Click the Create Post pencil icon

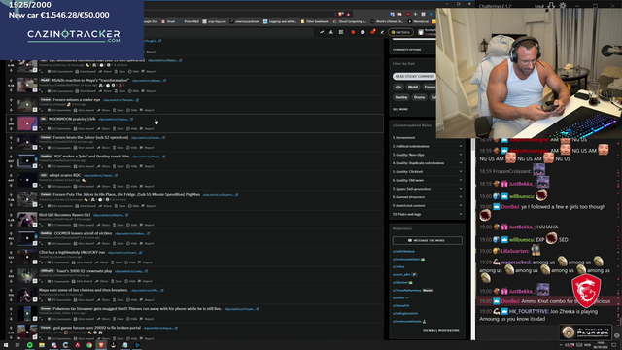[382, 32]
